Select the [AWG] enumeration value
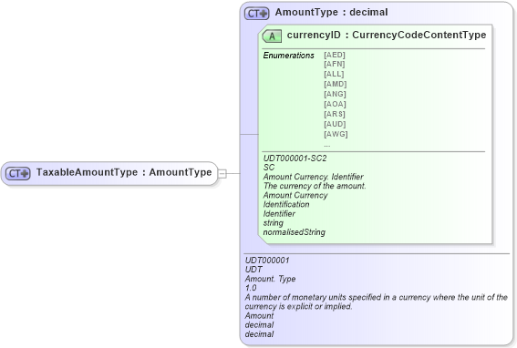The image size is (517, 348). [336, 134]
